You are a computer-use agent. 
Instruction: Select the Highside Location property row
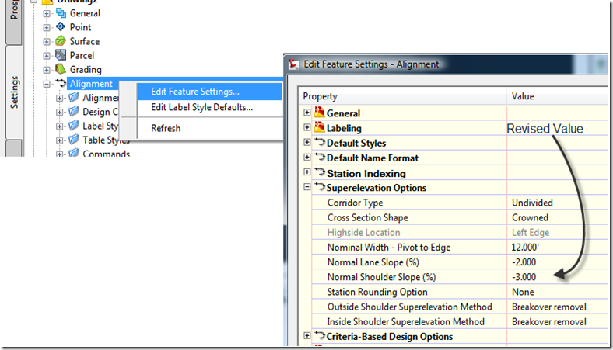460,232
